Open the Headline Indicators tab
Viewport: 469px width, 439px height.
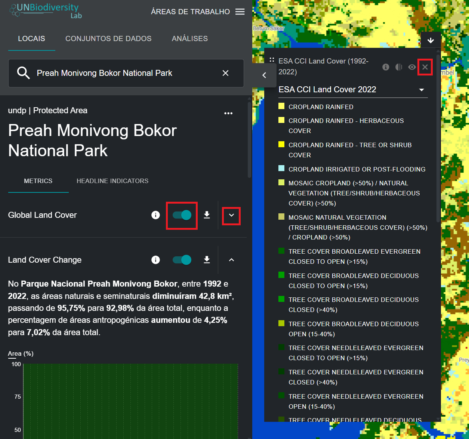click(x=112, y=181)
